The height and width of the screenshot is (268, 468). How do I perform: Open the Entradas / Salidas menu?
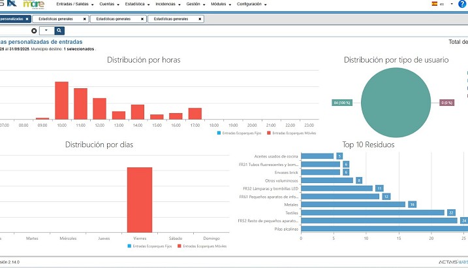pos(74,4)
